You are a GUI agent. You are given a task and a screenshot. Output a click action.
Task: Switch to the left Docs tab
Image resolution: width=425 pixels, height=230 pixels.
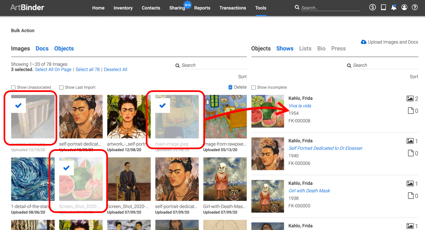coord(42,48)
